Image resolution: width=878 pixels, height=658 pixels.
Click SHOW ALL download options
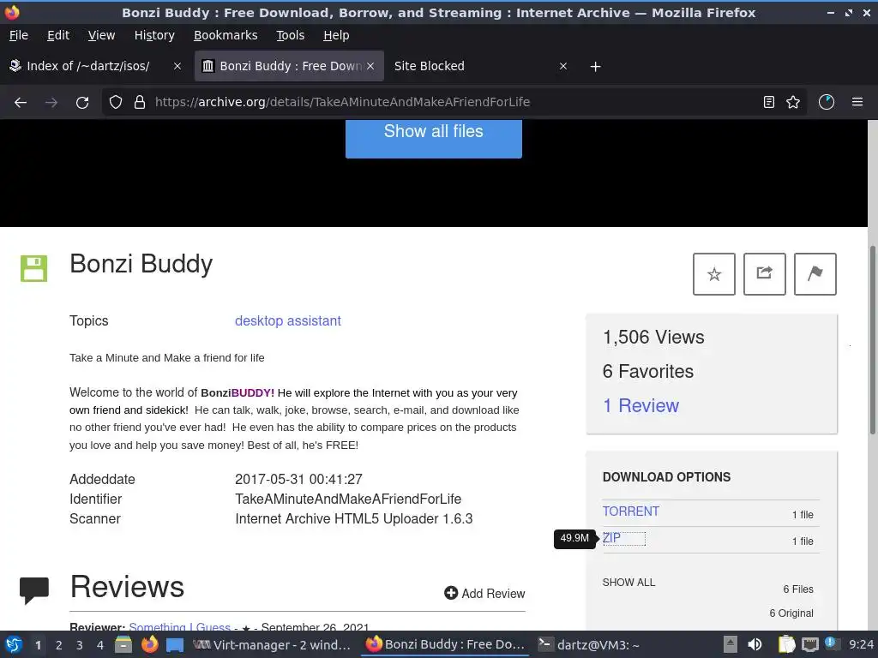[628, 583]
